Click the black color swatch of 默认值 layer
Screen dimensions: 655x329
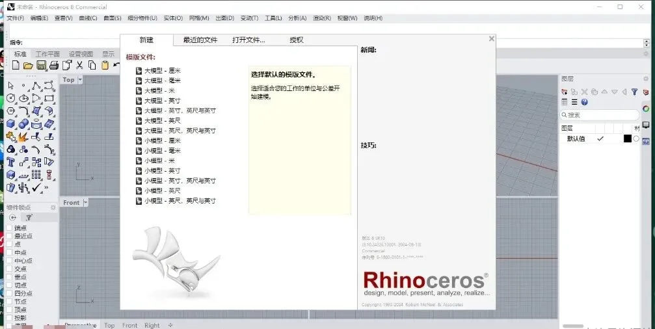[628, 138]
